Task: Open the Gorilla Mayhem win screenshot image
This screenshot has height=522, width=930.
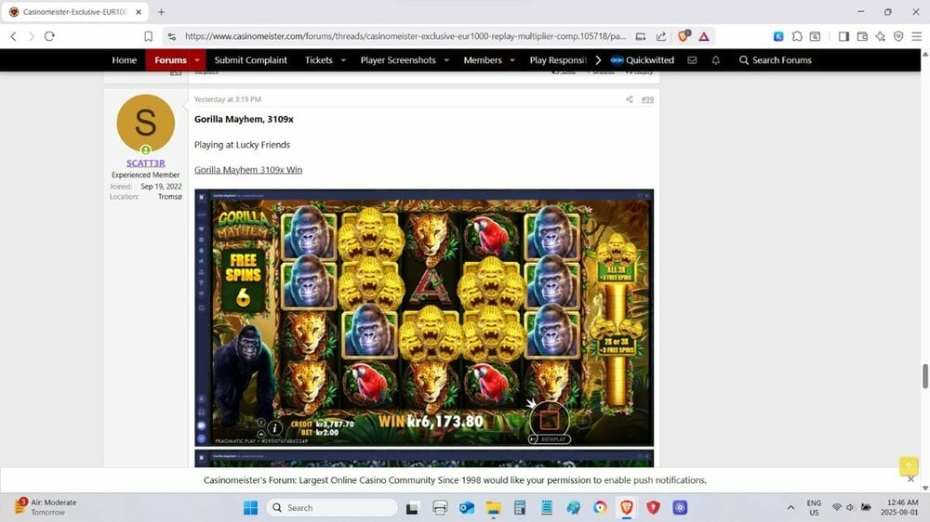Action: click(424, 318)
